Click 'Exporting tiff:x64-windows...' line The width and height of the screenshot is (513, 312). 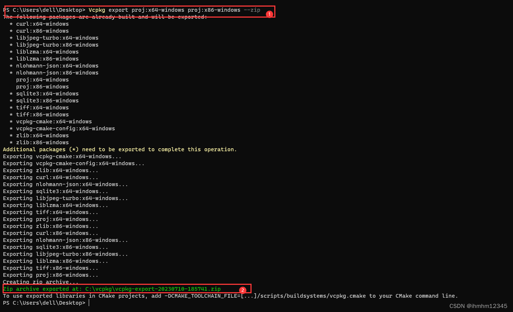[51, 212]
